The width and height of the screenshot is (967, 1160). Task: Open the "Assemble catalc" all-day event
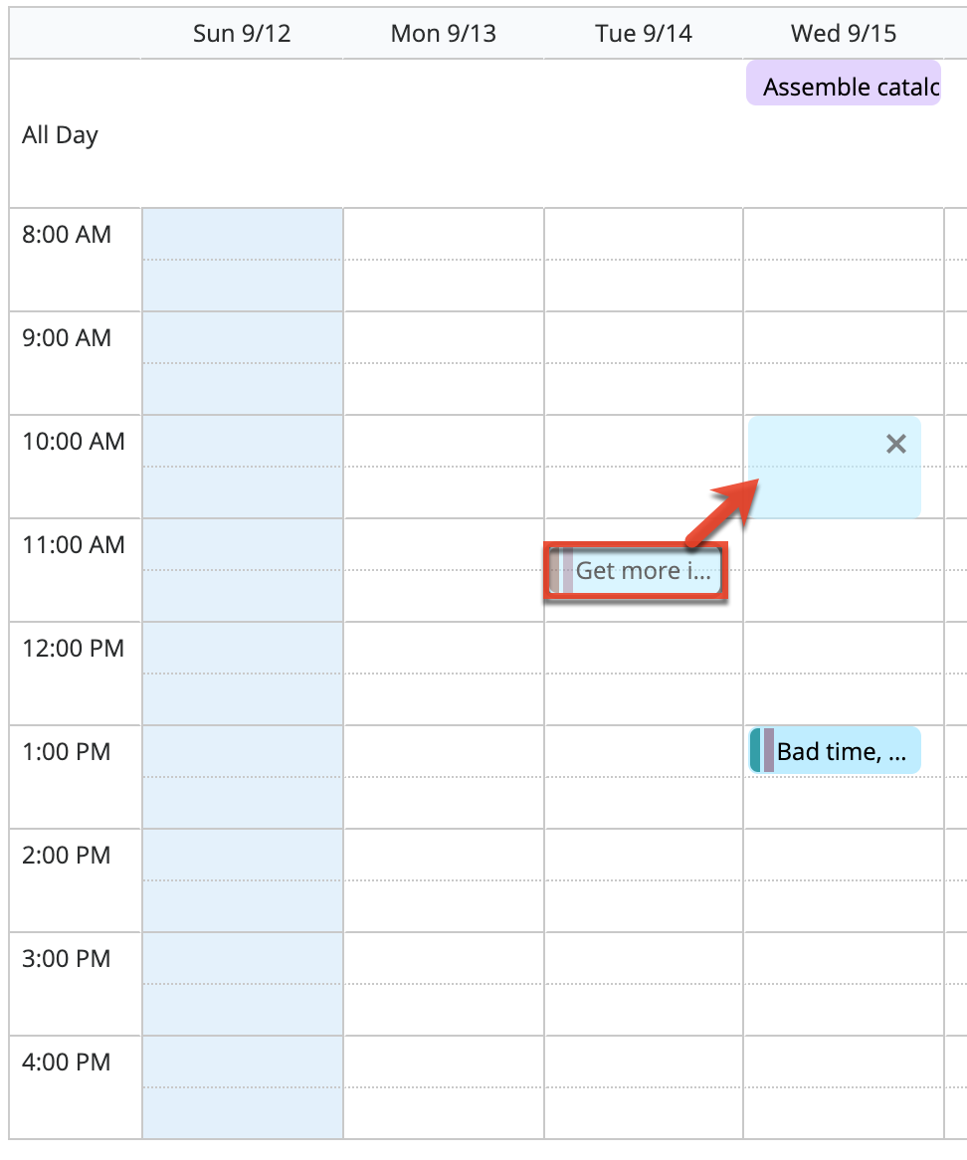(844, 88)
